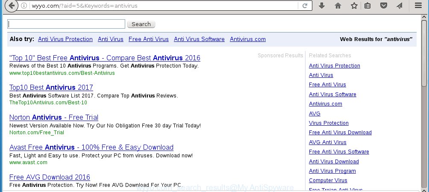This screenshot has width=429, height=192.
Task: Open Free AVG Download 2016 result
Action: pos(50,177)
